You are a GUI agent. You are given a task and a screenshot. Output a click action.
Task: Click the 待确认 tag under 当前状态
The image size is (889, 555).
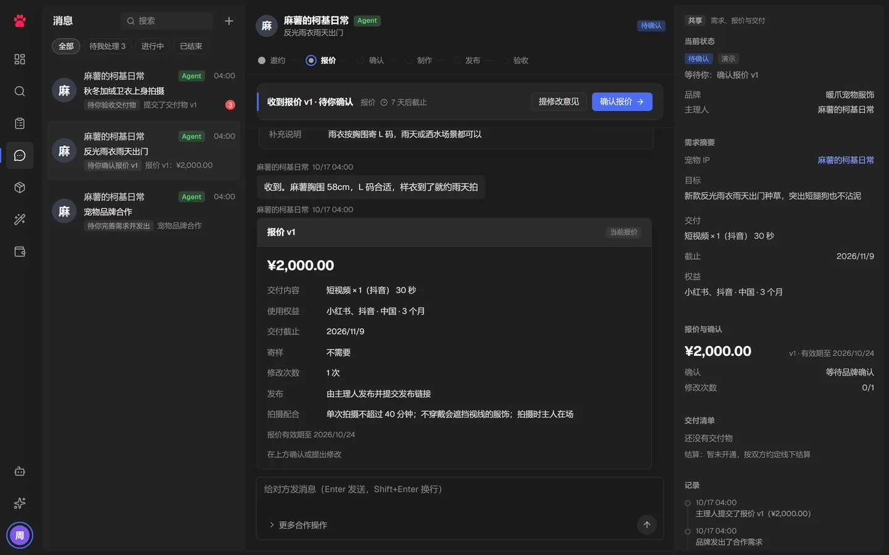pyautogui.click(x=698, y=59)
